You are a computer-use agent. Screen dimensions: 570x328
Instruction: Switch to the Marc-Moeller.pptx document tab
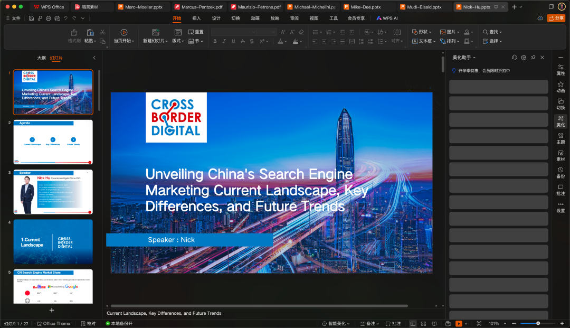coord(143,7)
